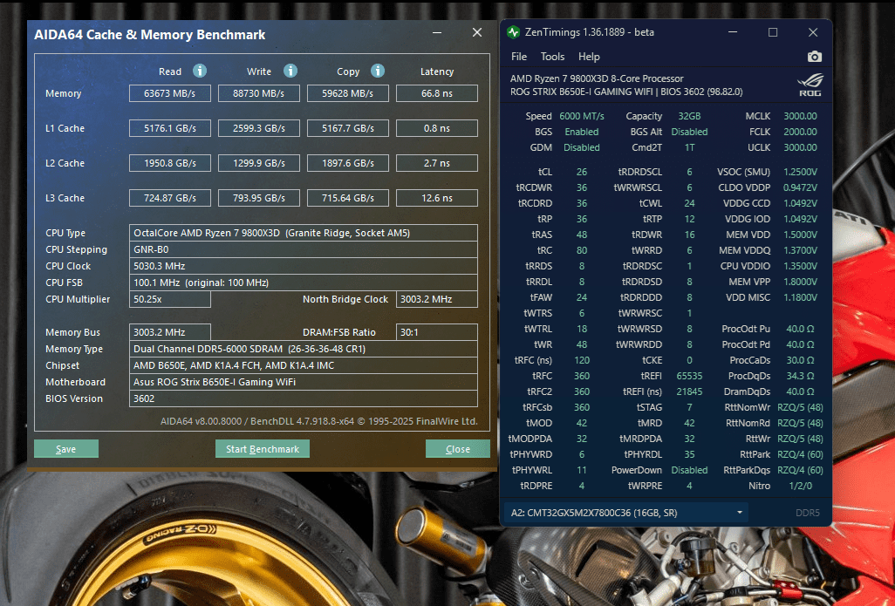Click the ROG logo in ZenTimings
This screenshot has height=606, width=895.
[810, 85]
